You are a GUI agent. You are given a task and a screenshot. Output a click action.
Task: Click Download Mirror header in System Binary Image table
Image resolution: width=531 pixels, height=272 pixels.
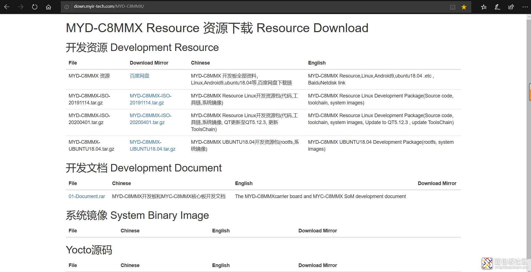[318, 231]
